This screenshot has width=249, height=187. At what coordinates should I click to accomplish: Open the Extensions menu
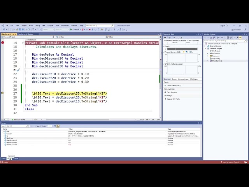(65, 26)
